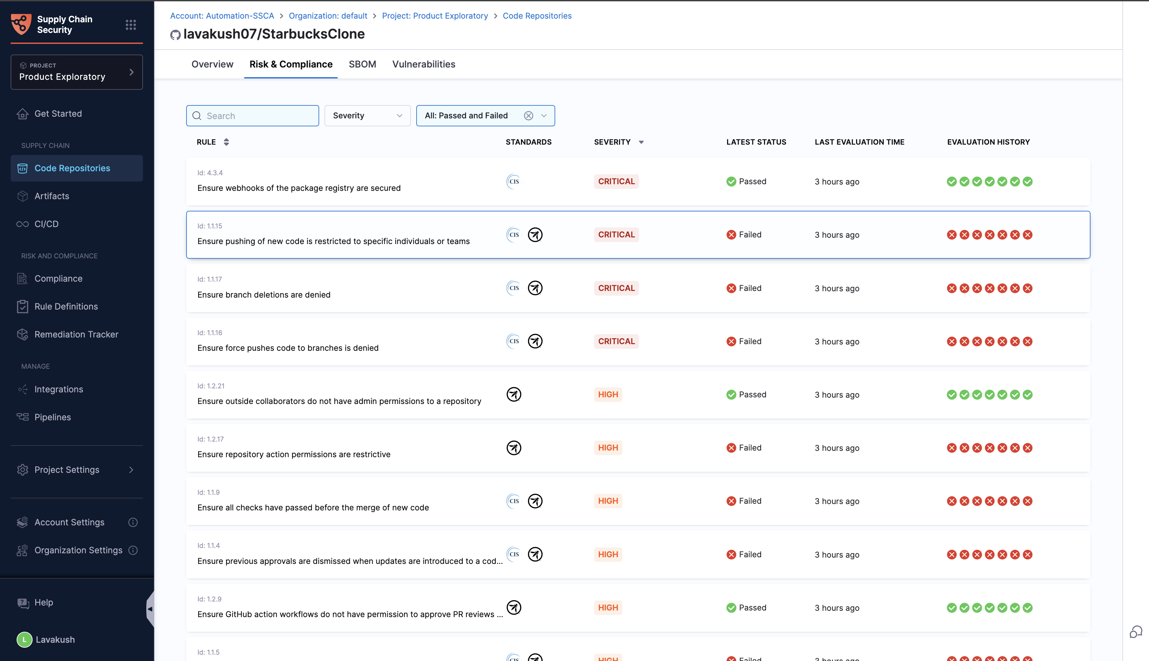Viewport: 1149px width, 661px height.
Task: Open Account: Automation-SSCA breadcrumb link
Action: (x=222, y=16)
